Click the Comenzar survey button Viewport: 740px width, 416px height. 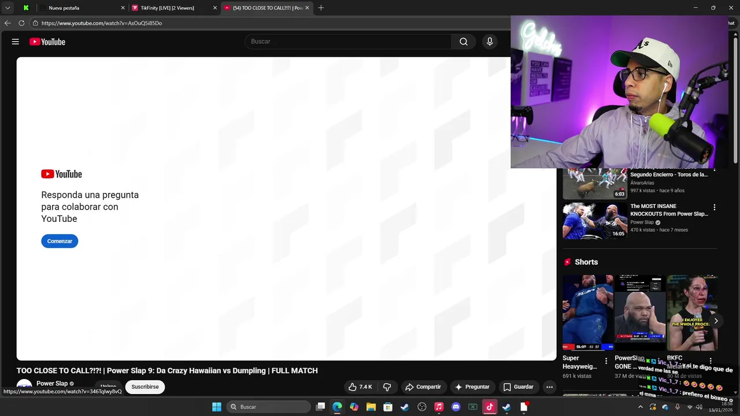[60, 241]
